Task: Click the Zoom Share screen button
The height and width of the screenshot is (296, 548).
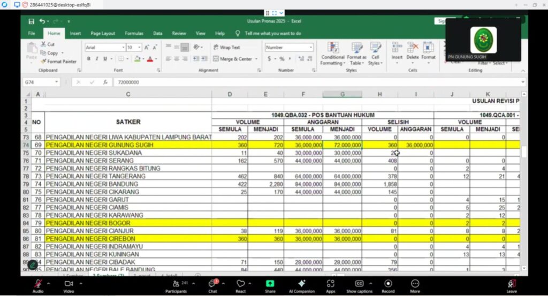Action: [x=270, y=284]
